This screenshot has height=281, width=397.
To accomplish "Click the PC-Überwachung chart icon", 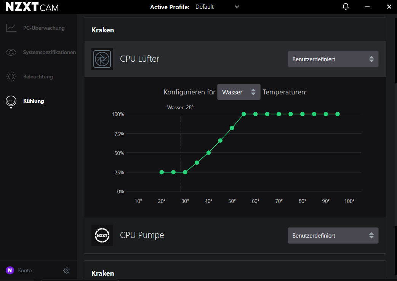I will click(11, 28).
